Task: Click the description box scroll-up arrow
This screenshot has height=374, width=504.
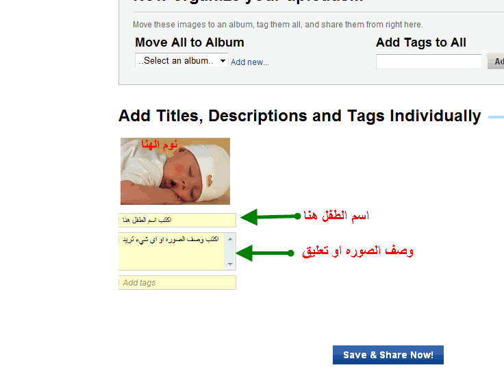Action: coord(230,239)
